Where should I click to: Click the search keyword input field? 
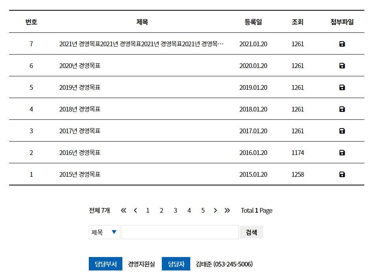pos(180,232)
